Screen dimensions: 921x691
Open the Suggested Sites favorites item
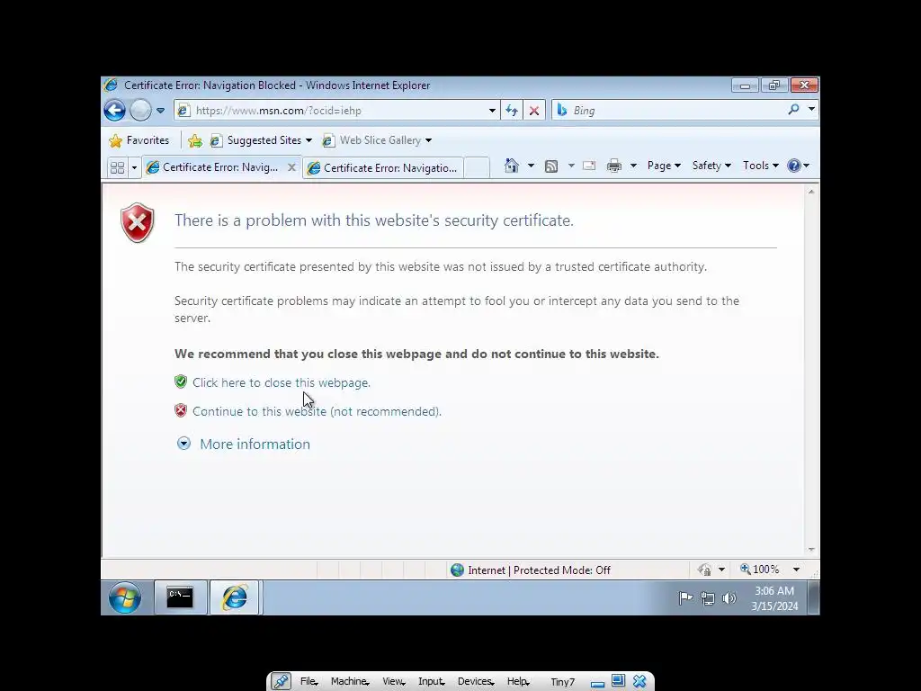[260, 140]
